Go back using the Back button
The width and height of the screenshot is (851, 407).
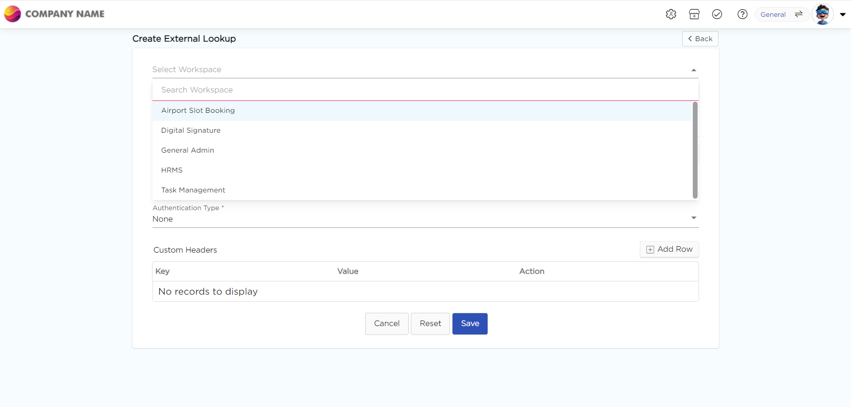[700, 39]
